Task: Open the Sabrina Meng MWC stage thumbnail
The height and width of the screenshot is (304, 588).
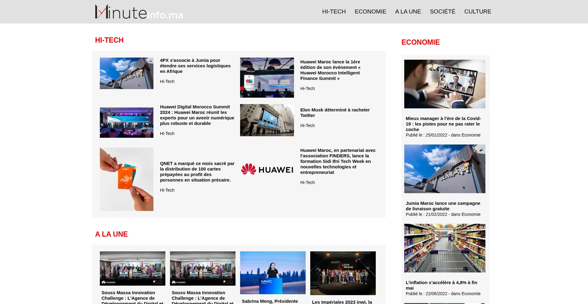Action: click(273, 273)
